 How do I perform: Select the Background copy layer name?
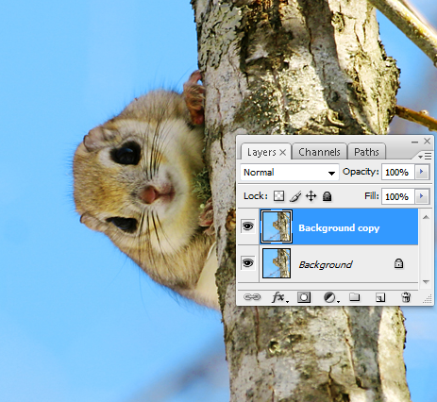(339, 227)
